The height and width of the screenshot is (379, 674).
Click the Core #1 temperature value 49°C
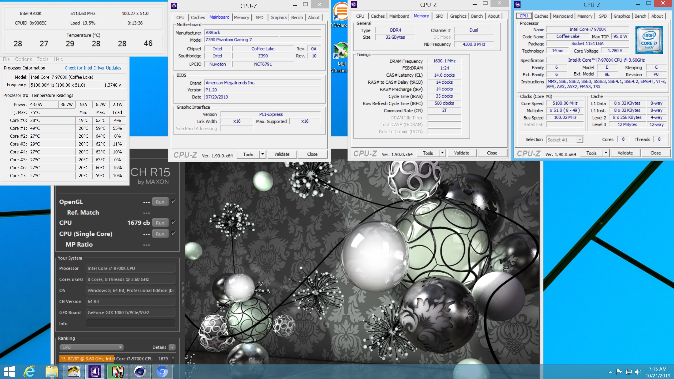click(x=52, y=128)
